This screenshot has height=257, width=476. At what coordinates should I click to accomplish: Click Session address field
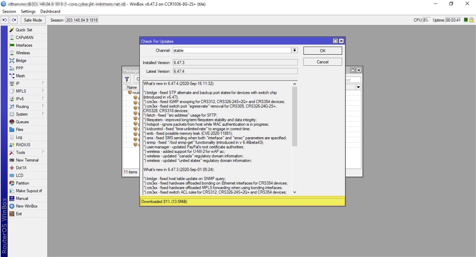(x=82, y=20)
